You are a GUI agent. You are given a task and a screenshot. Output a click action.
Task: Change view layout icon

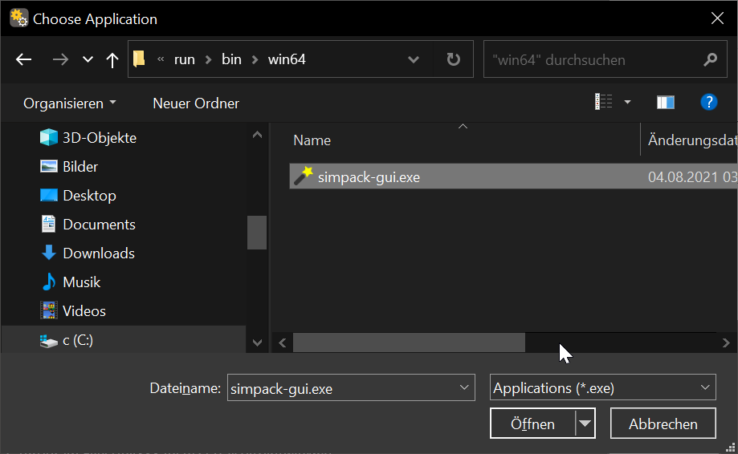(x=603, y=102)
